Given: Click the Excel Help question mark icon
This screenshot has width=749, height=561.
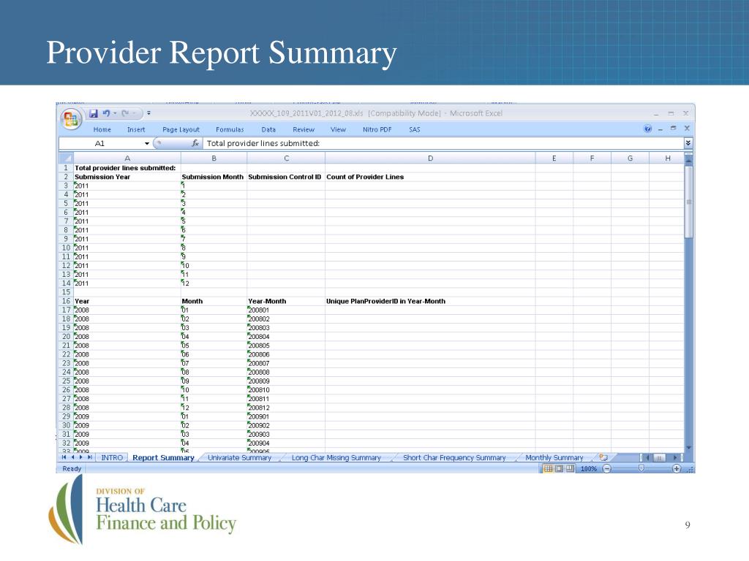Looking at the screenshot, I should (648, 129).
